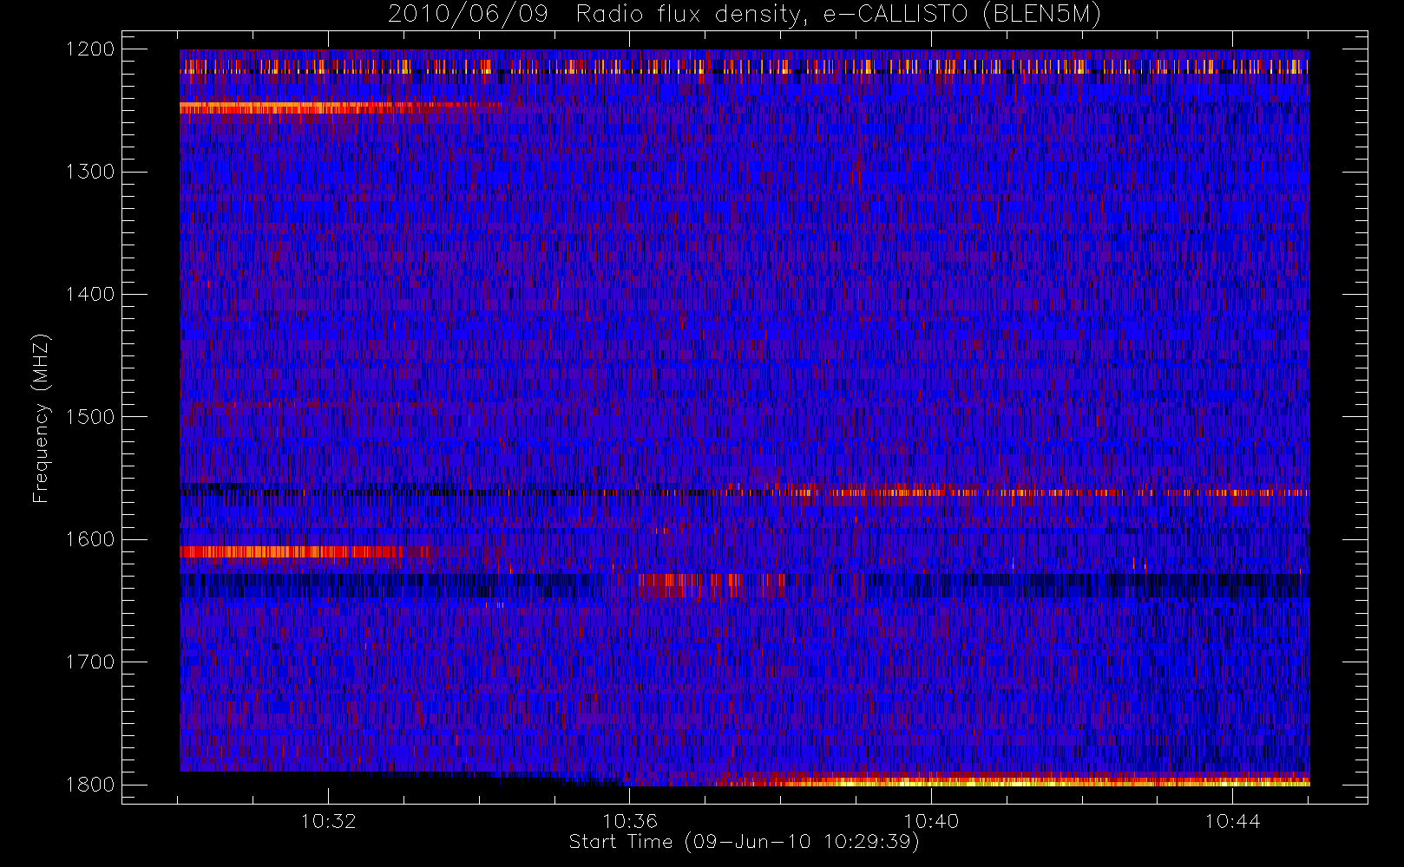Click the 10:36 time axis label
Viewport: 1404px width, 867px height.
pos(630,821)
